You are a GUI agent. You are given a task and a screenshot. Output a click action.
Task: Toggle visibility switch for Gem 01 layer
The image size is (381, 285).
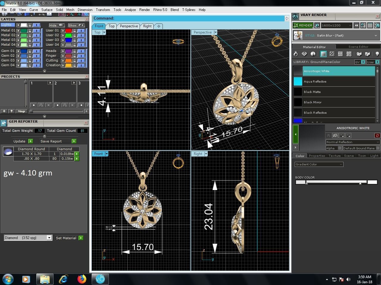pos(37,51)
